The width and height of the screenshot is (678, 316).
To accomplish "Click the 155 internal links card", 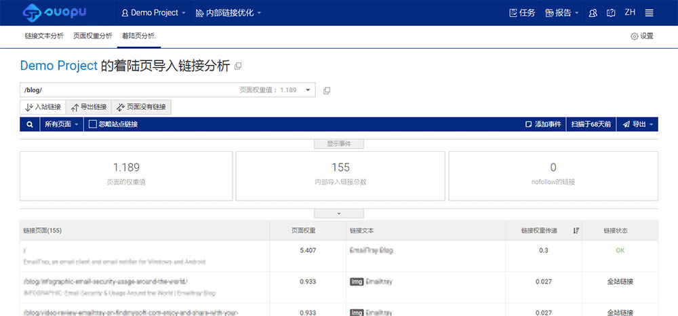I will pyautogui.click(x=340, y=176).
